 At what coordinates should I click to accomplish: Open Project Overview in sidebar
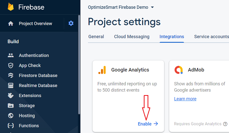(35, 24)
